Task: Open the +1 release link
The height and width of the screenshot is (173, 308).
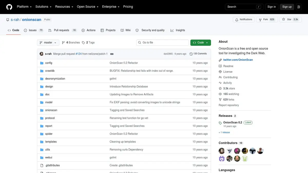Action: coord(224,133)
